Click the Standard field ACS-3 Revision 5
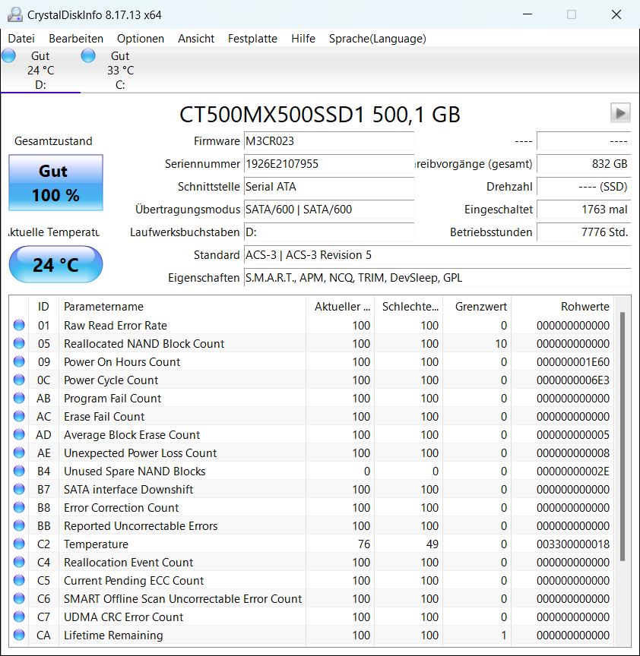The height and width of the screenshot is (656, 640). tap(437, 255)
